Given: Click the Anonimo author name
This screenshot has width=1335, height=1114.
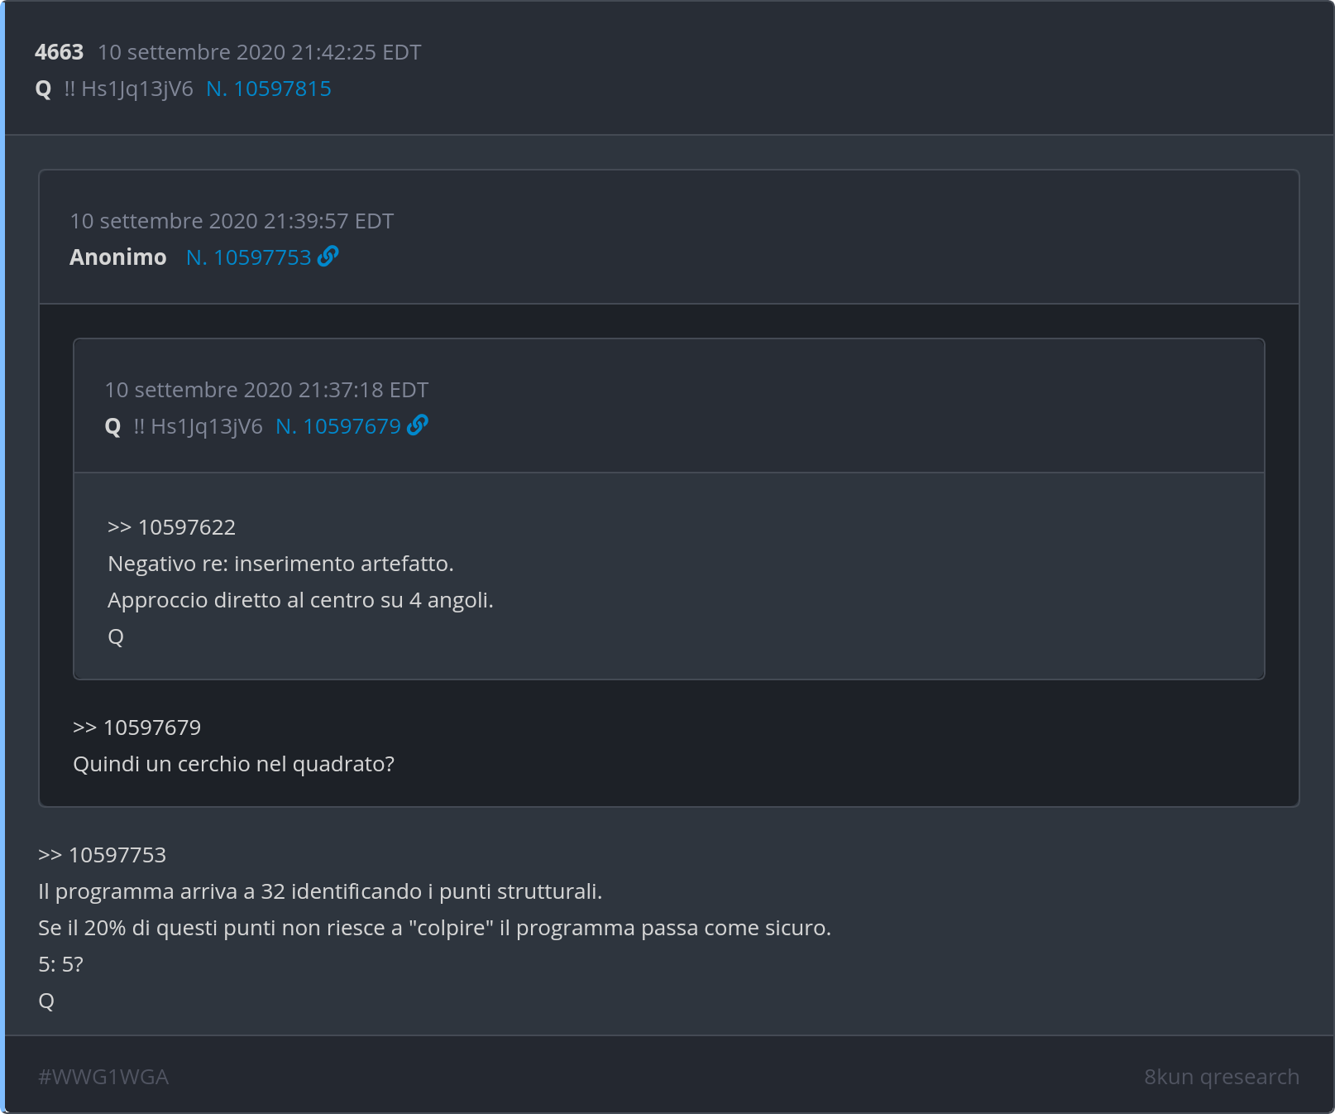Looking at the screenshot, I should point(118,257).
